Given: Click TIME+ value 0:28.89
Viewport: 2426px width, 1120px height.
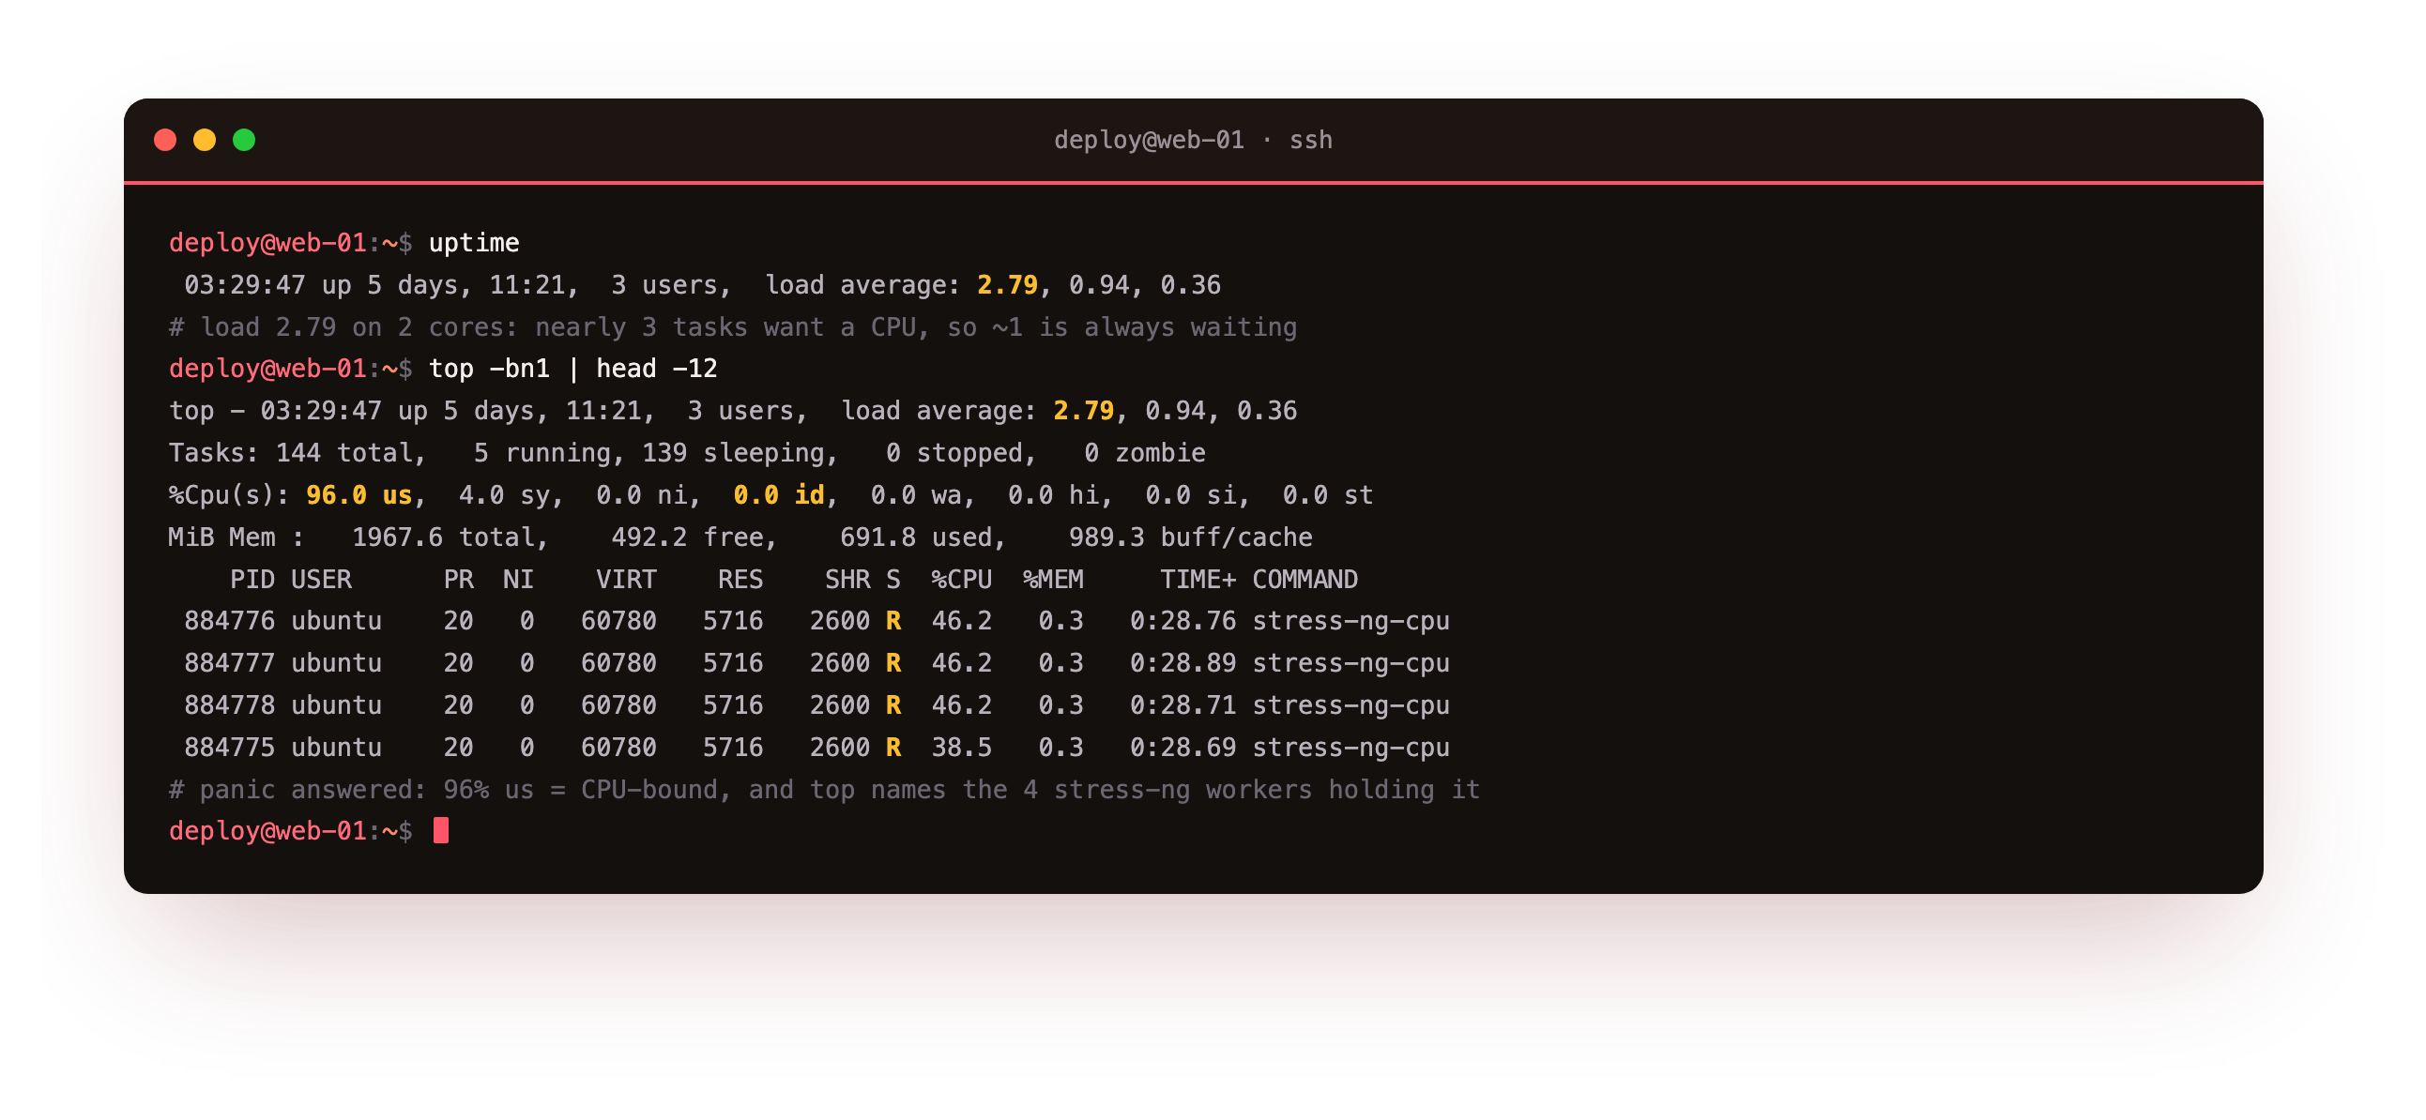Looking at the screenshot, I should pyautogui.click(x=1182, y=663).
